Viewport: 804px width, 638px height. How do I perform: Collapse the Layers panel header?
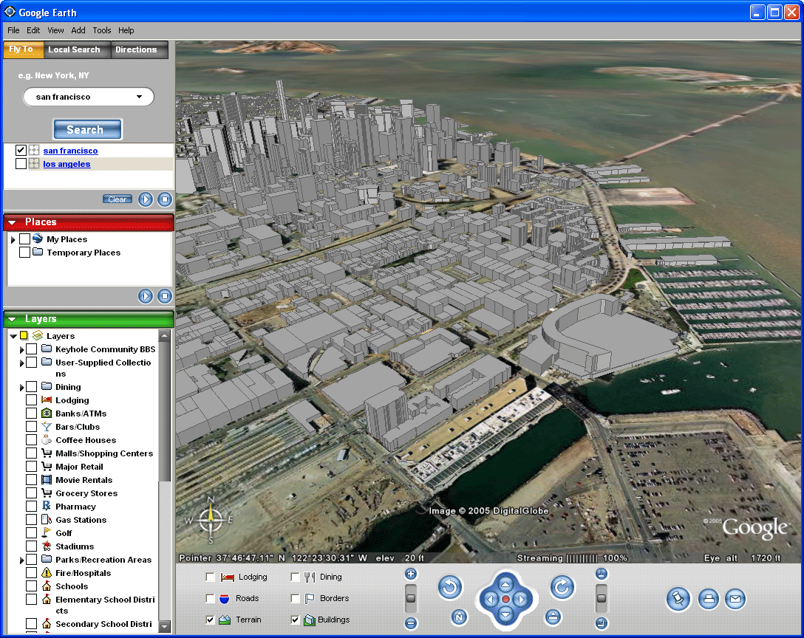coord(13,319)
